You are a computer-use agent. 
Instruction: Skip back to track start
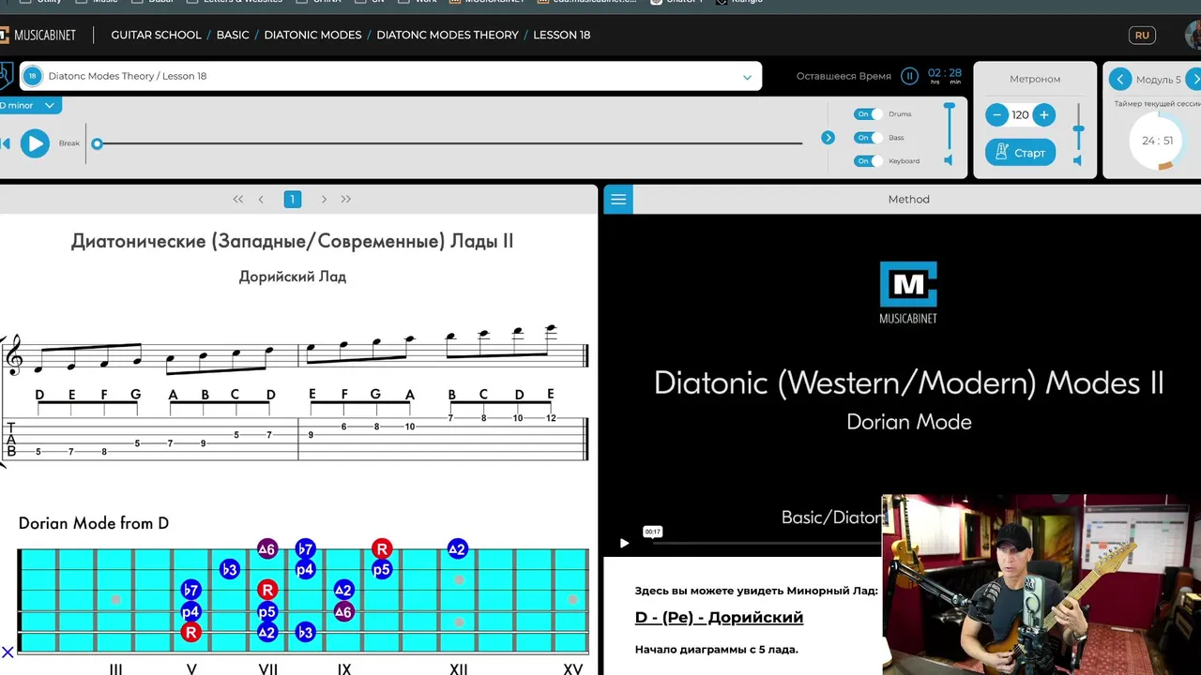[x=5, y=143]
